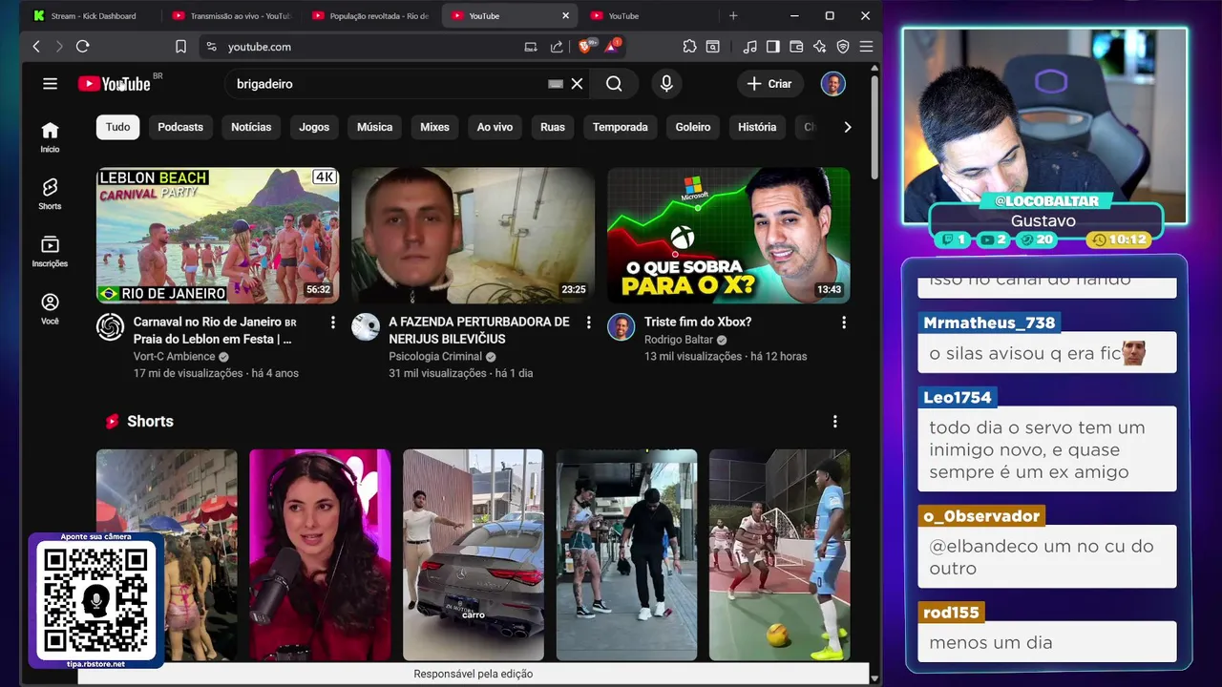Open the browser main menu icon
1222x687 pixels.
click(866, 47)
